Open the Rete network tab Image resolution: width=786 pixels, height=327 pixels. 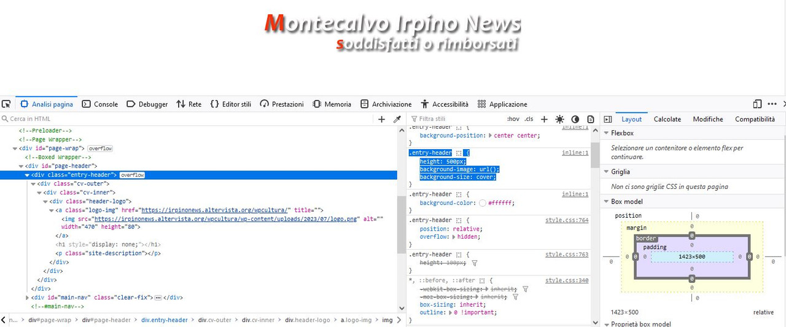[189, 104]
